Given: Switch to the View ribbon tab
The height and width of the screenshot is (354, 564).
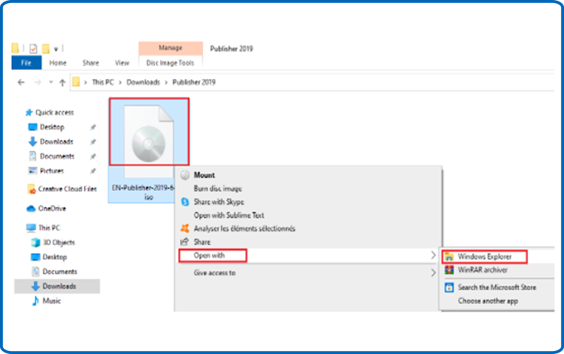Looking at the screenshot, I should pos(122,63).
